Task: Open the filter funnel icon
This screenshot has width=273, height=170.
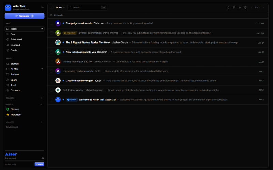Action: point(234,7)
